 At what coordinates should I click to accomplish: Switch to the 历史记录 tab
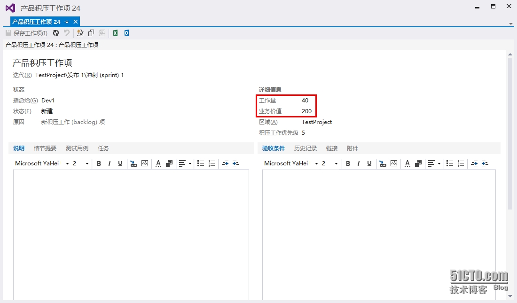(x=305, y=148)
